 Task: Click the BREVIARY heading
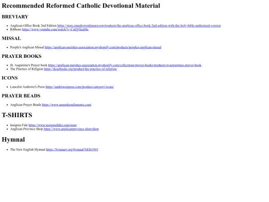click(x=15, y=16)
